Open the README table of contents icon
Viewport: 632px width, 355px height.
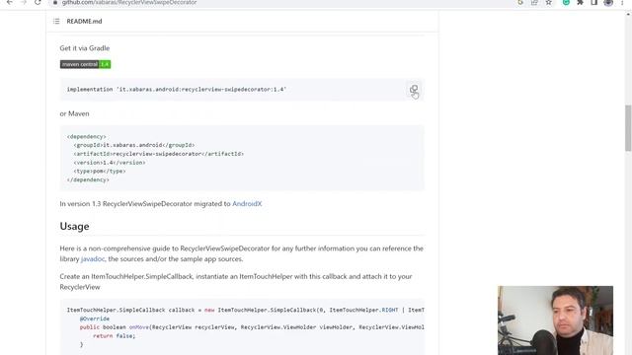pyautogui.click(x=56, y=21)
